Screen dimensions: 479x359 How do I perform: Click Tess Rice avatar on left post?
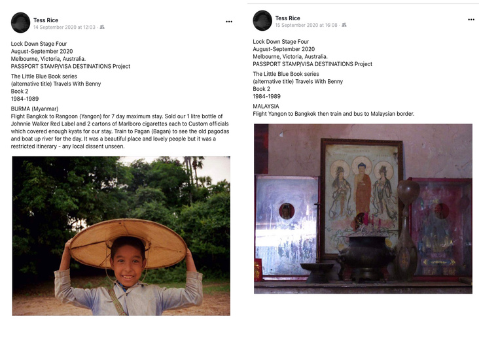pyautogui.click(x=20, y=23)
